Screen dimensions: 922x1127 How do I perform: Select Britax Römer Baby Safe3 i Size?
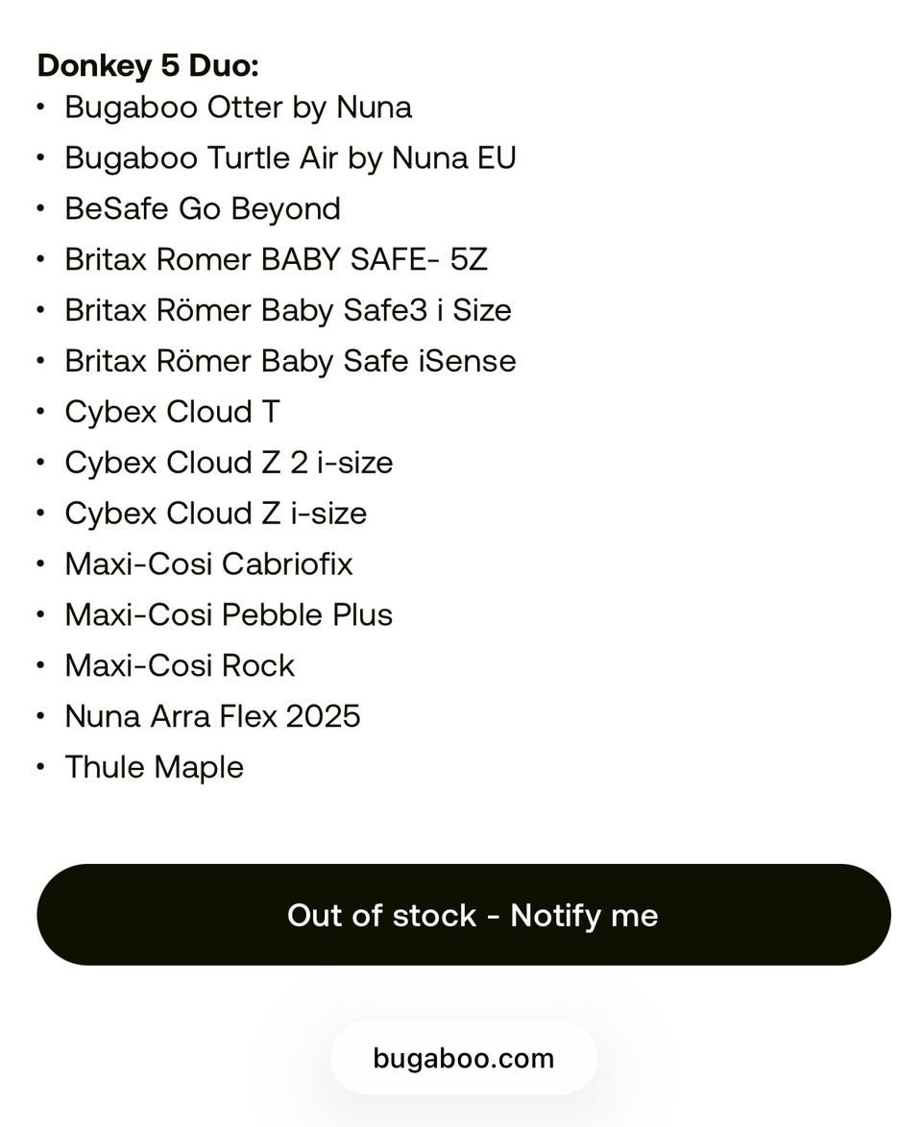pyautogui.click(x=288, y=310)
